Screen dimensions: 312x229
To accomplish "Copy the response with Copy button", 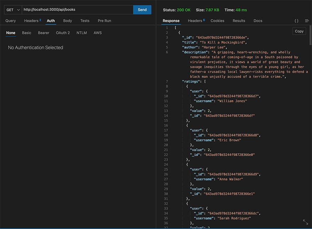I will pos(299,31).
